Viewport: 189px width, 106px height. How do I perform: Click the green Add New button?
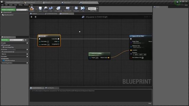click(5, 40)
